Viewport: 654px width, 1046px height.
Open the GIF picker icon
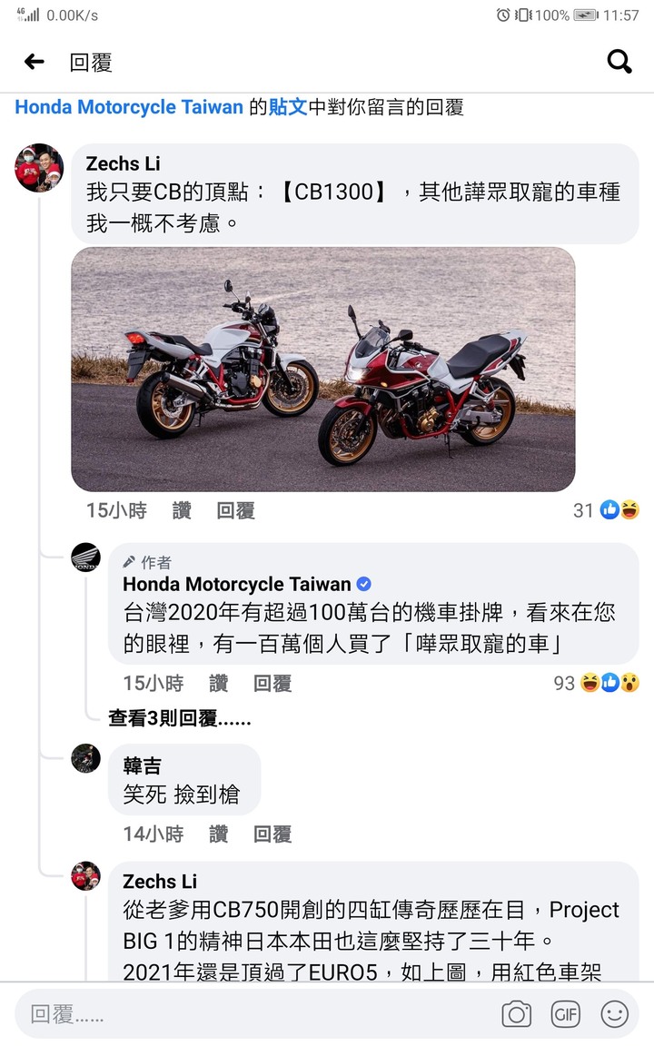click(566, 1014)
